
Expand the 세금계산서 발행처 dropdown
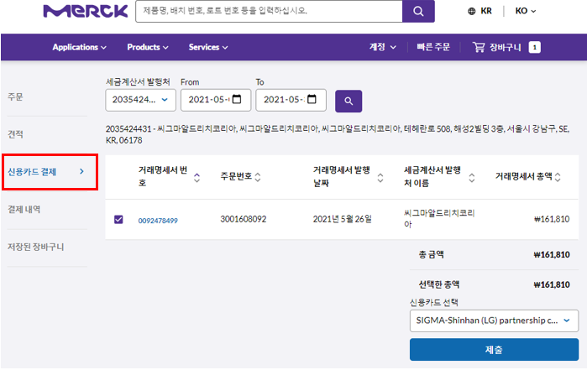coord(140,100)
